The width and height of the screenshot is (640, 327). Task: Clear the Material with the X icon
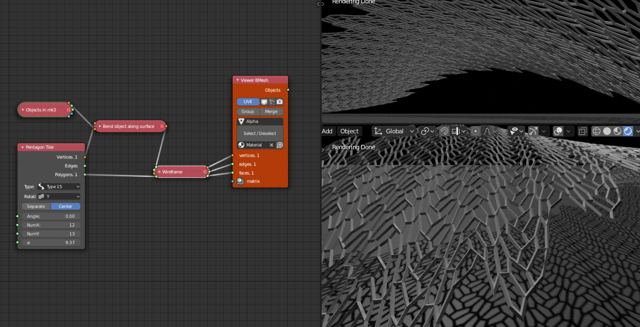(272, 145)
